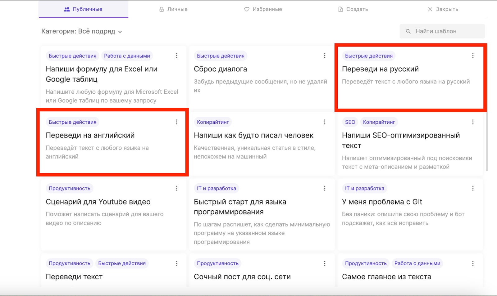The width and height of the screenshot is (497, 296).
Task: Open options for "У меня проблема с Git"
Action: tap(473, 188)
